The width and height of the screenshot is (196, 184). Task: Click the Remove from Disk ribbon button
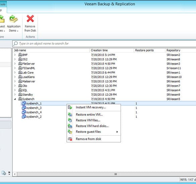(30, 23)
